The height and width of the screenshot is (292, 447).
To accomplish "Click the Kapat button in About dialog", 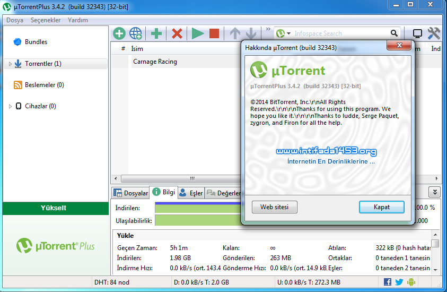I will pos(381,207).
